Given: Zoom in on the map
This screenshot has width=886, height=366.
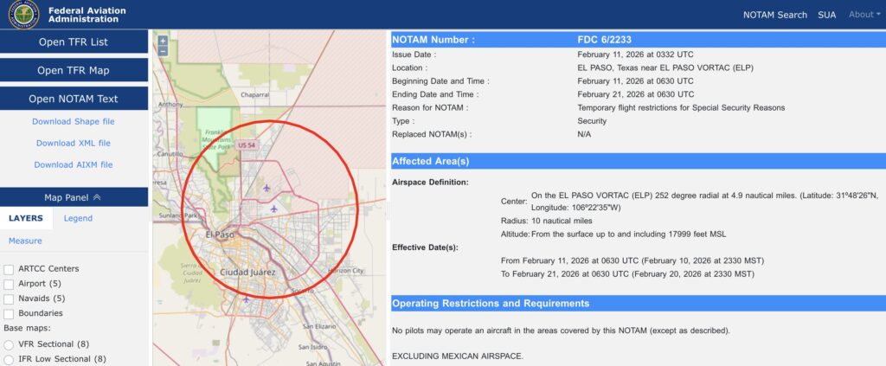Looking at the screenshot, I should 163,41.
